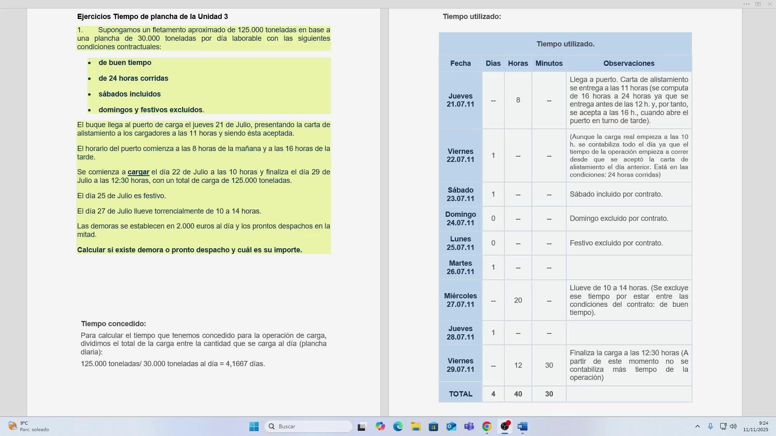This screenshot has height=436, width=776.
Task: Switch to OBS Studio recording app
Action: (x=505, y=427)
